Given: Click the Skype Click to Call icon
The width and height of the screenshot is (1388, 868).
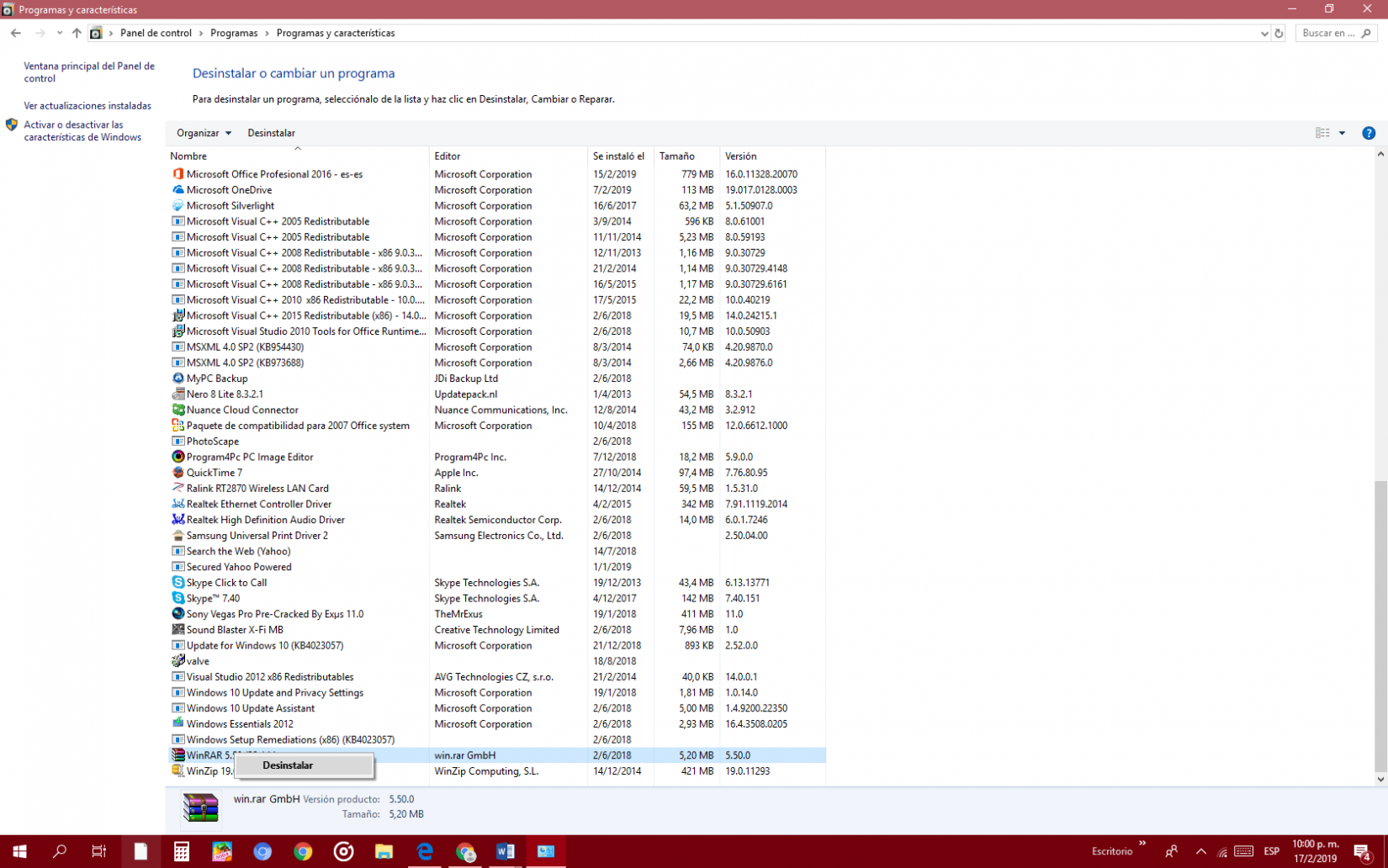Looking at the screenshot, I should click(x=177, y=582).
